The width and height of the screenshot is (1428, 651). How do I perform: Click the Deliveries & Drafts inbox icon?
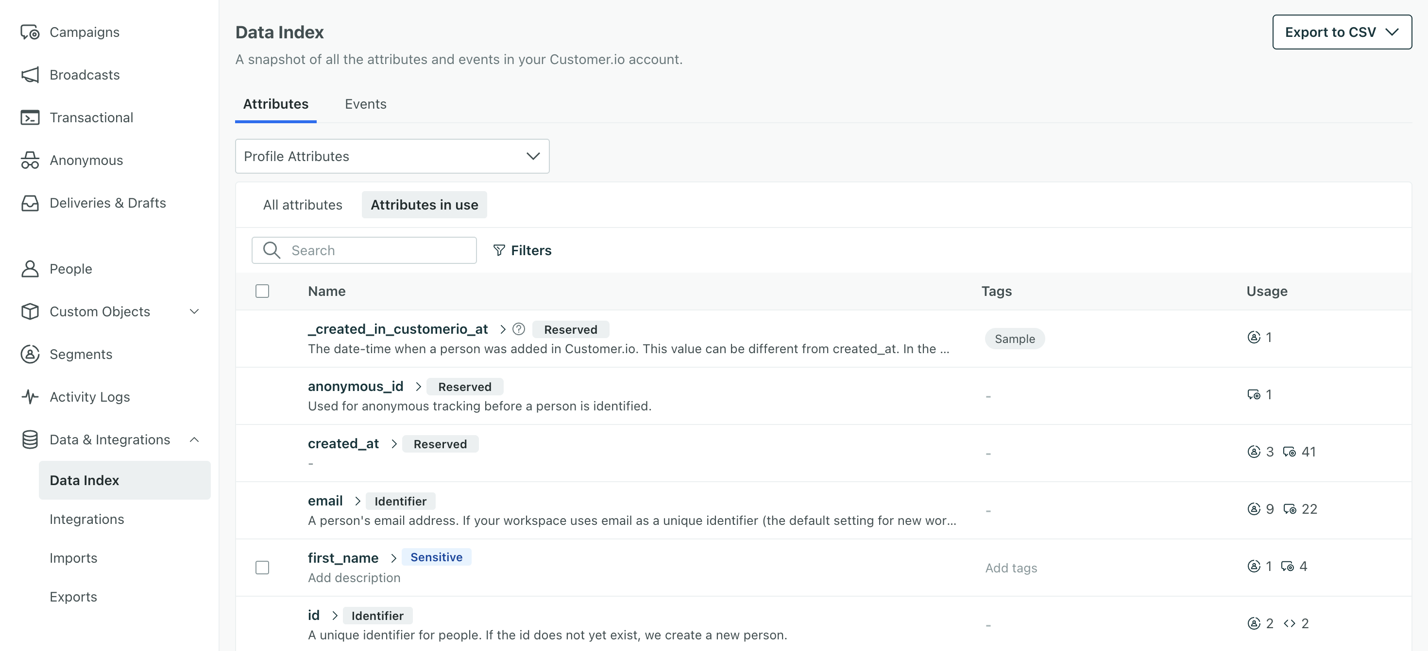[x=30, y=203]
